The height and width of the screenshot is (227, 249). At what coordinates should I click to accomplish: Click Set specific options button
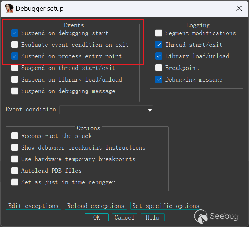[x=166, y=206]
